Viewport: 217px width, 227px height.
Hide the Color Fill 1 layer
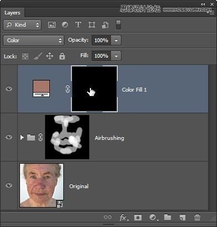pyautogui.click(x=9, y=89)
